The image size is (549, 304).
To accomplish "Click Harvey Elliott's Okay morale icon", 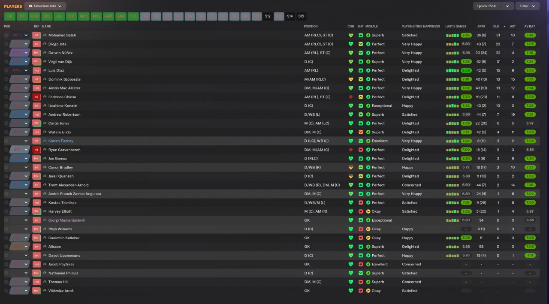I will [x=368, y=211].
